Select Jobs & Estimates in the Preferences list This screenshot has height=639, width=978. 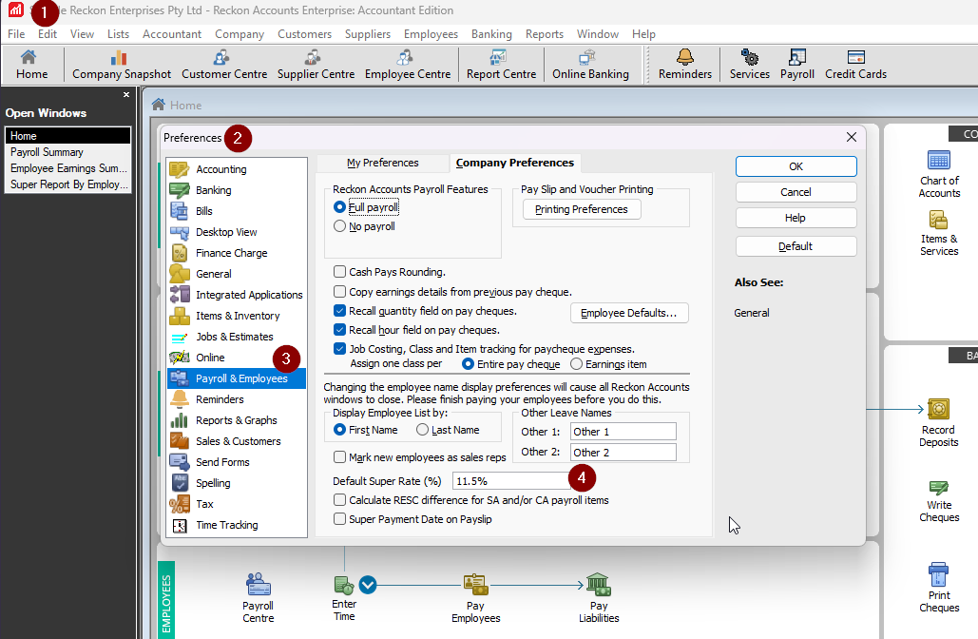tap(237, 337)
